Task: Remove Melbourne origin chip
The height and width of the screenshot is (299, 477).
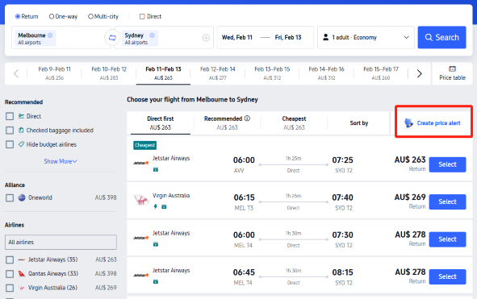Action: [x=50, y=35]
